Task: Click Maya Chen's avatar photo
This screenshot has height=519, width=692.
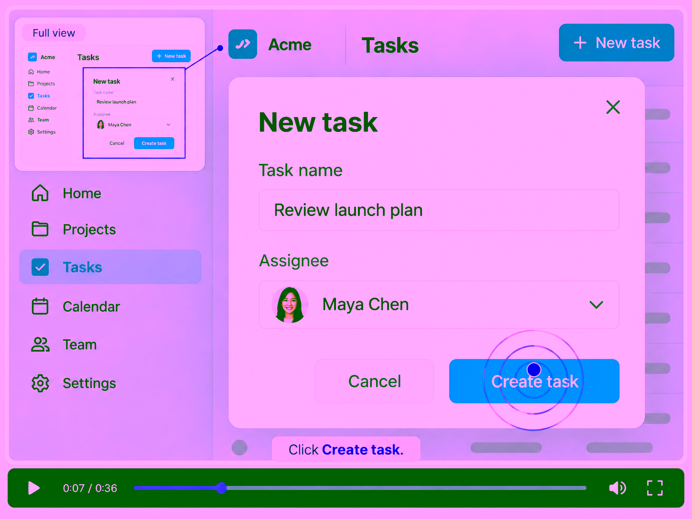Action: [290, 304]
